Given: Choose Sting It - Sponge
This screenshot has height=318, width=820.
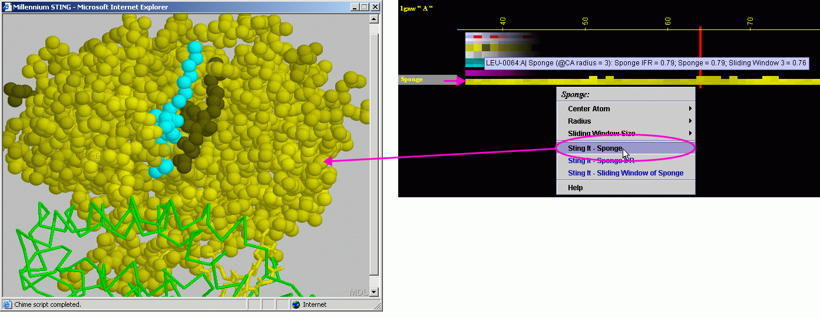Looking at the screenshot, I should click(x=626, y=148).
